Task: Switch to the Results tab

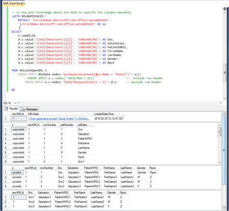Action: coord(11,109)
